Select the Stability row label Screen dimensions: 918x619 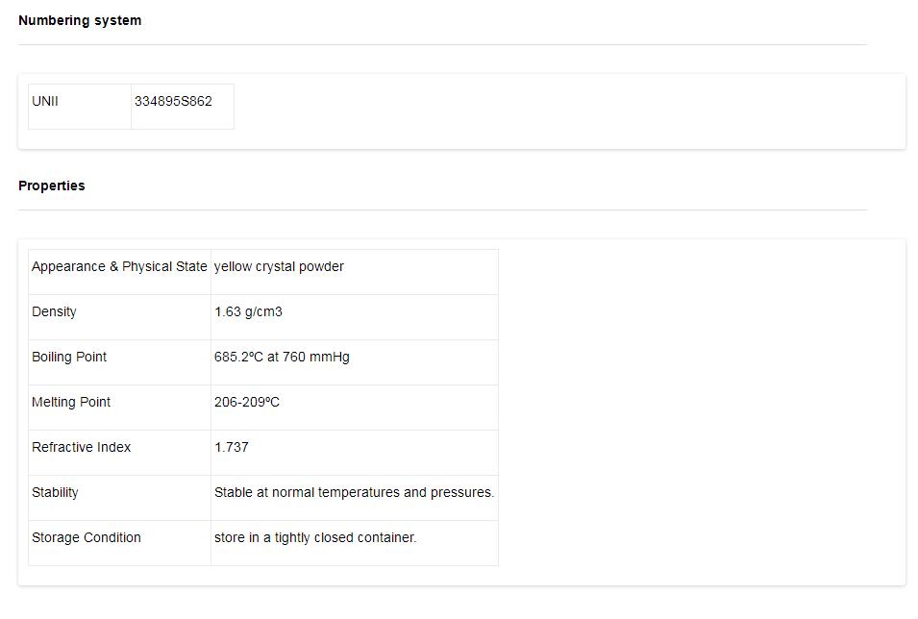click(x=55, y=493)
